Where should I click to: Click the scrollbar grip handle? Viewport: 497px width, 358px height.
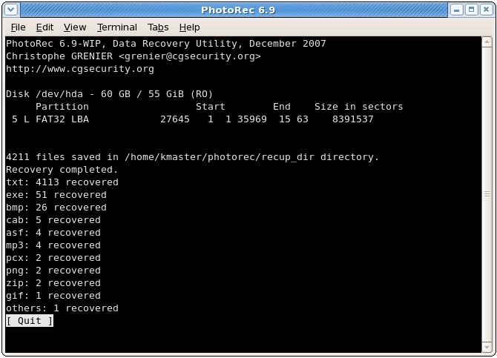(487, 194)
